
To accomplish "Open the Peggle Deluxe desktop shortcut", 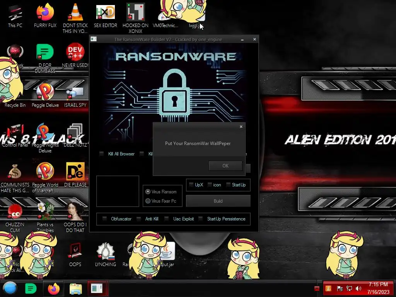I will (45, 96).
